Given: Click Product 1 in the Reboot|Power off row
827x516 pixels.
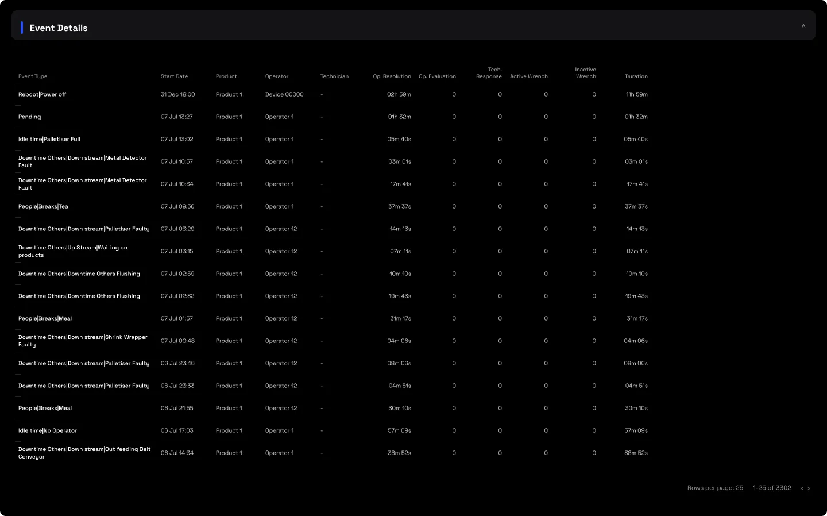Looking at the screenshot, I should pyautogui.click(x=229, y=94).
